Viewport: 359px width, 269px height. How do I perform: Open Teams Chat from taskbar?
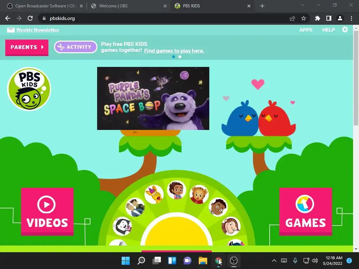[x=187, y=261]
